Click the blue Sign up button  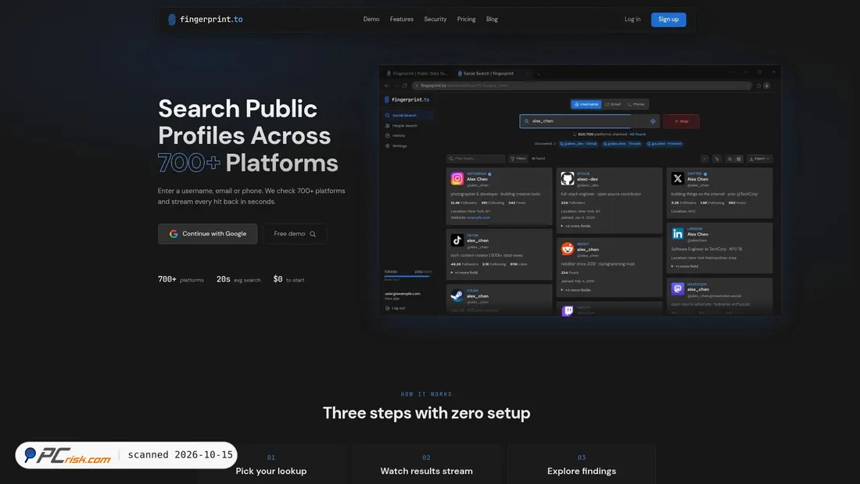click(x=668, y=20)
